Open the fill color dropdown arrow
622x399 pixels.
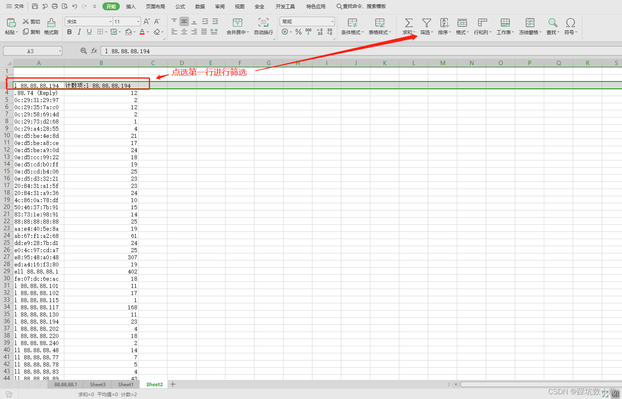point(134,32)
